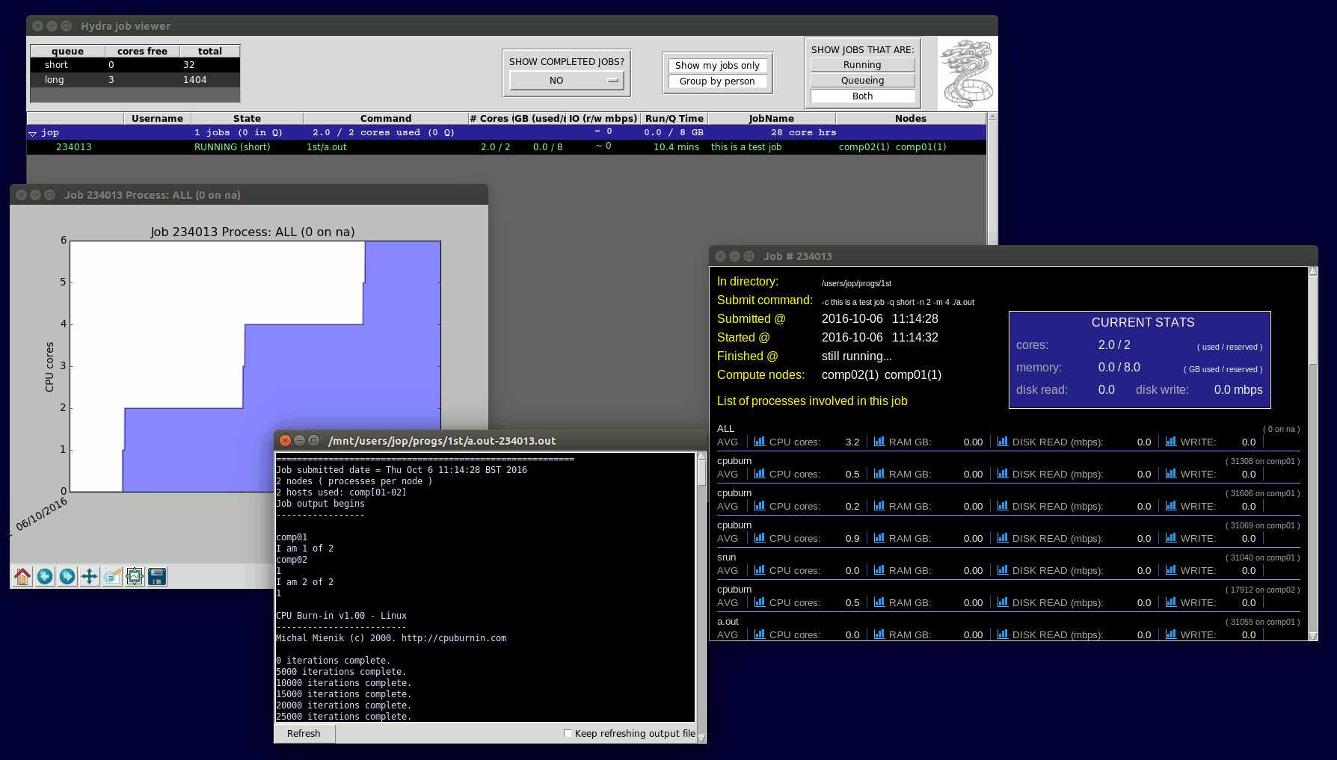Go back to the previous plot view
The image size is (1337, 760).
click(x=45, y=576)
